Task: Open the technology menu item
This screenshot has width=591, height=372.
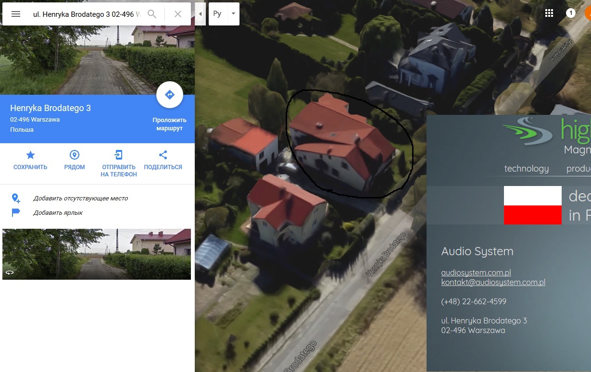Action: pyautogui.click(x=527, y=169)
